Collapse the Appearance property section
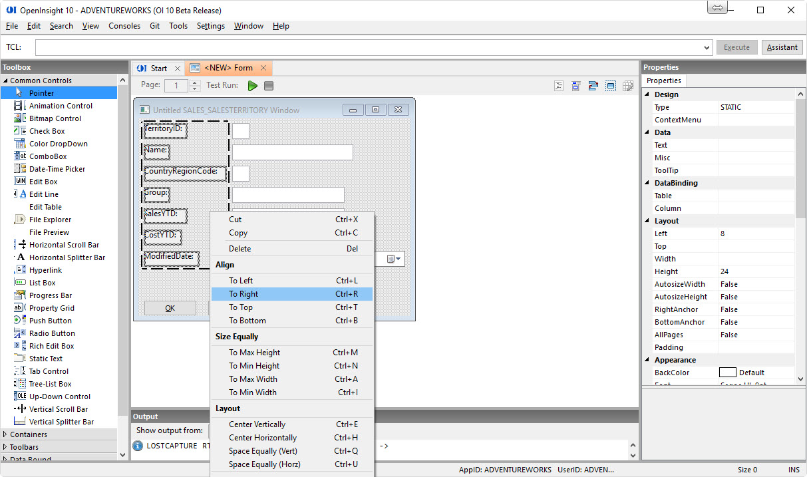This screenshot has height=477, width=807. 647,360
